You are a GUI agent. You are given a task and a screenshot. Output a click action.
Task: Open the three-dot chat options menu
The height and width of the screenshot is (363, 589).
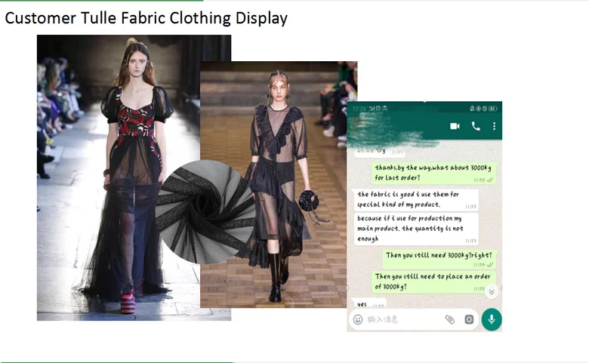[x=494, y=126]
